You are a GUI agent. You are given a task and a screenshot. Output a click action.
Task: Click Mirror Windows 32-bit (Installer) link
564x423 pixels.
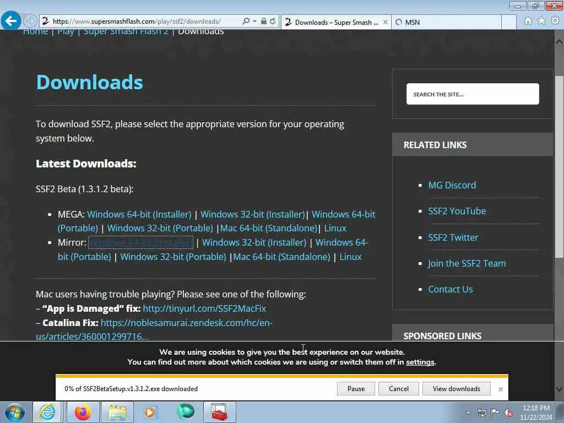[x=254, y=242]
